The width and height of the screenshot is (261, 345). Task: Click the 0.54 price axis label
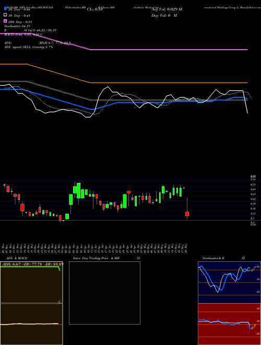pyautogui.click(x=253, y=179)
